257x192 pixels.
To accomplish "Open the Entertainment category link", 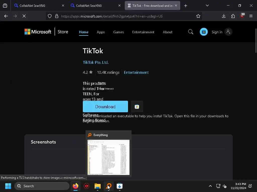I will pos(136,72).
